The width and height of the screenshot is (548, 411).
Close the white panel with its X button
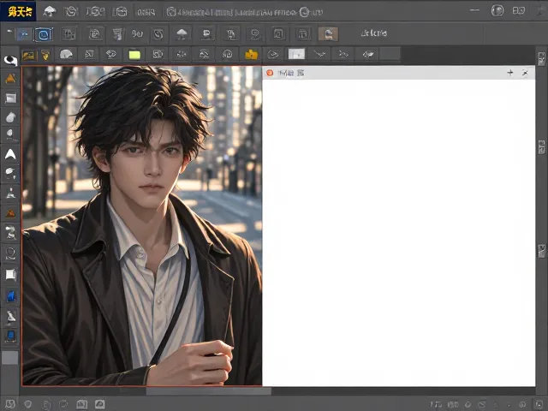coord(525,73)
